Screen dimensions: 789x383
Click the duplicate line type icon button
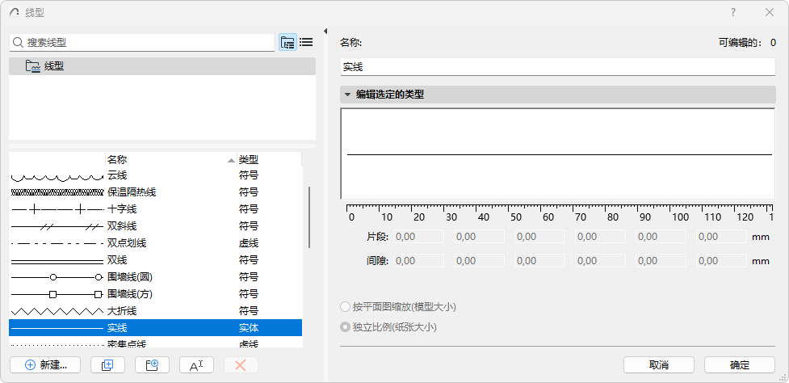107,365
